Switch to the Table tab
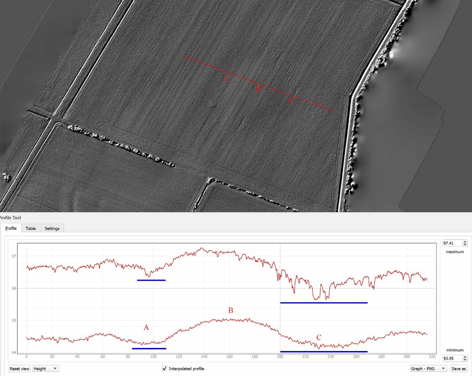The height and width of the screenshot is (376, 472). click(x=30, y=228)
